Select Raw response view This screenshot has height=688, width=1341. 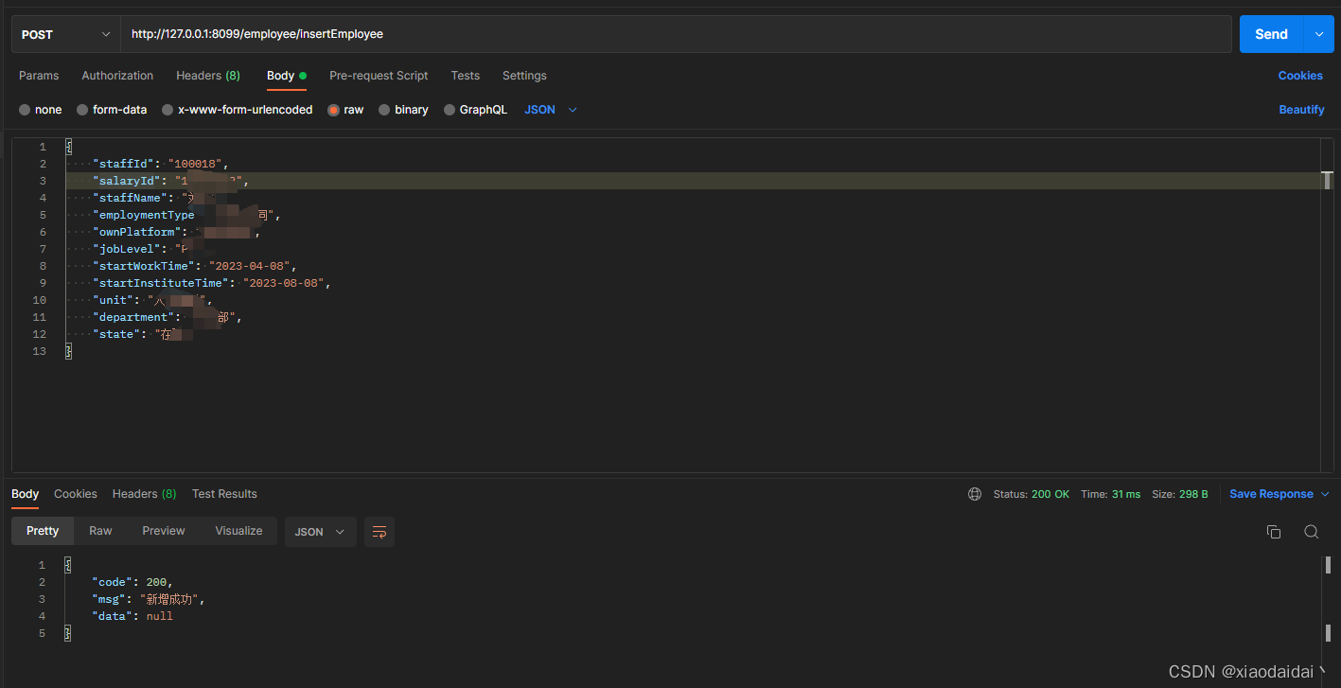[x=100, y=531]
